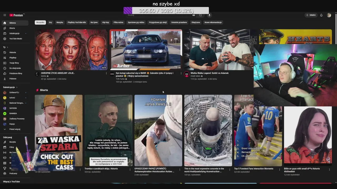
Task: Select the Muzyka filter chip
Action: (x=60, y=22)
